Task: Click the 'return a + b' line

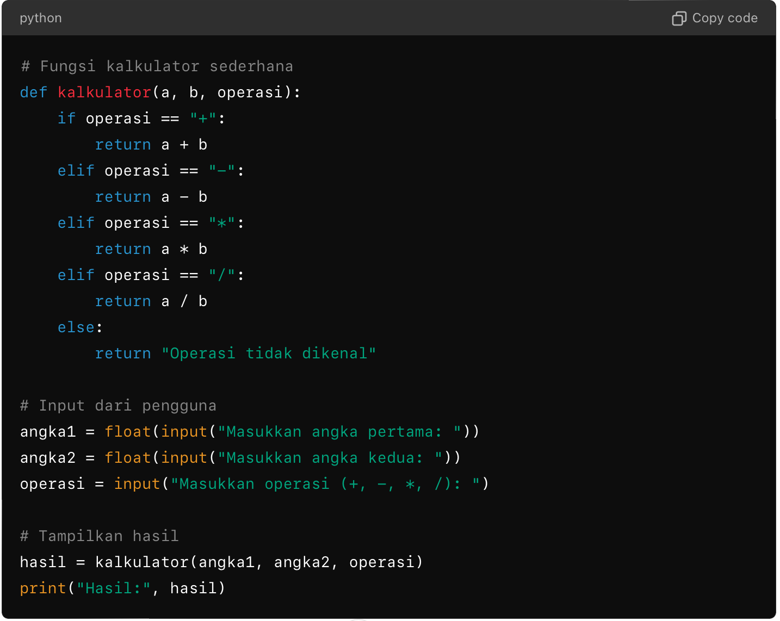Action: pyautogui.click(x=151, y=145)
